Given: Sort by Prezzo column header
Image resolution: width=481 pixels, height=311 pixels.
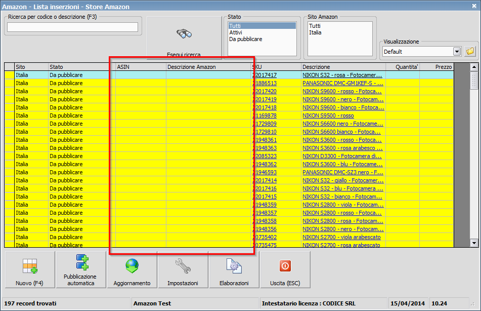Looking at the screenshot, I should [436, 67].
